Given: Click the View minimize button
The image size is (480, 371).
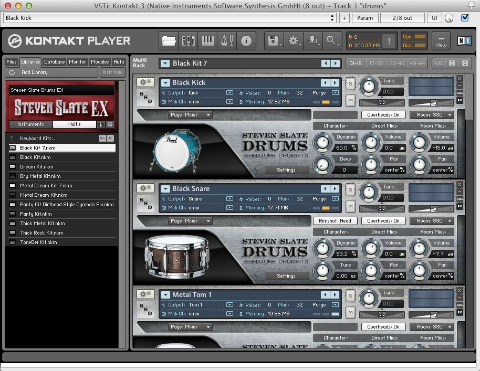Looking at the screenshot, I should [x=441, y=41].
